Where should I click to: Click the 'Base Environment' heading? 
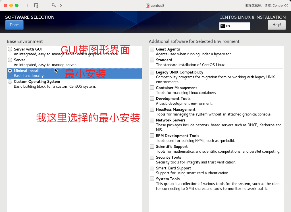25,41
